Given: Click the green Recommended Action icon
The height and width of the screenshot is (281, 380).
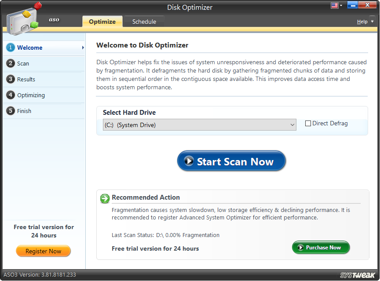Looking at the screenshot, I should [x=105, y=199].
